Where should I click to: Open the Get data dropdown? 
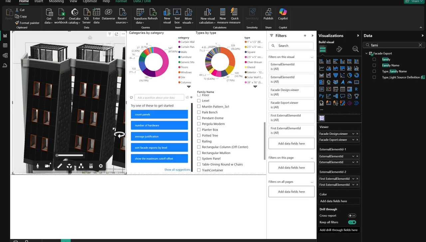tap(49, 16)
